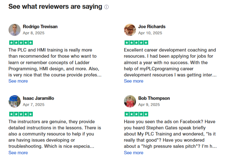Click the five-star rating on Rodrigo Trevisan's review
This screenshot has width=232, height=167.
(x=21, y=42)
